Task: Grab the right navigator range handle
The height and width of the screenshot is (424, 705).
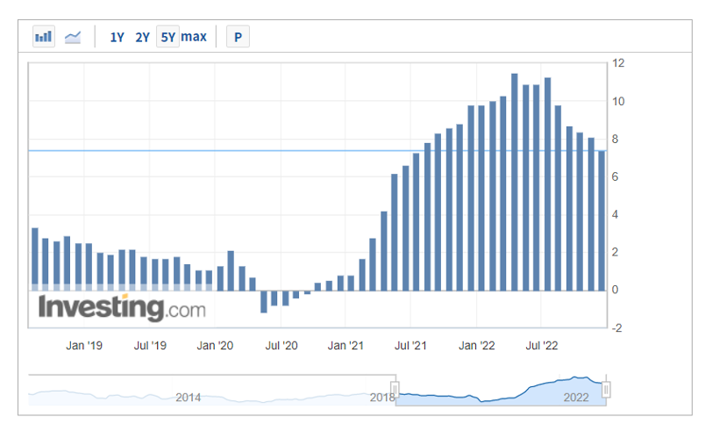Action: (x=605, y=389)
